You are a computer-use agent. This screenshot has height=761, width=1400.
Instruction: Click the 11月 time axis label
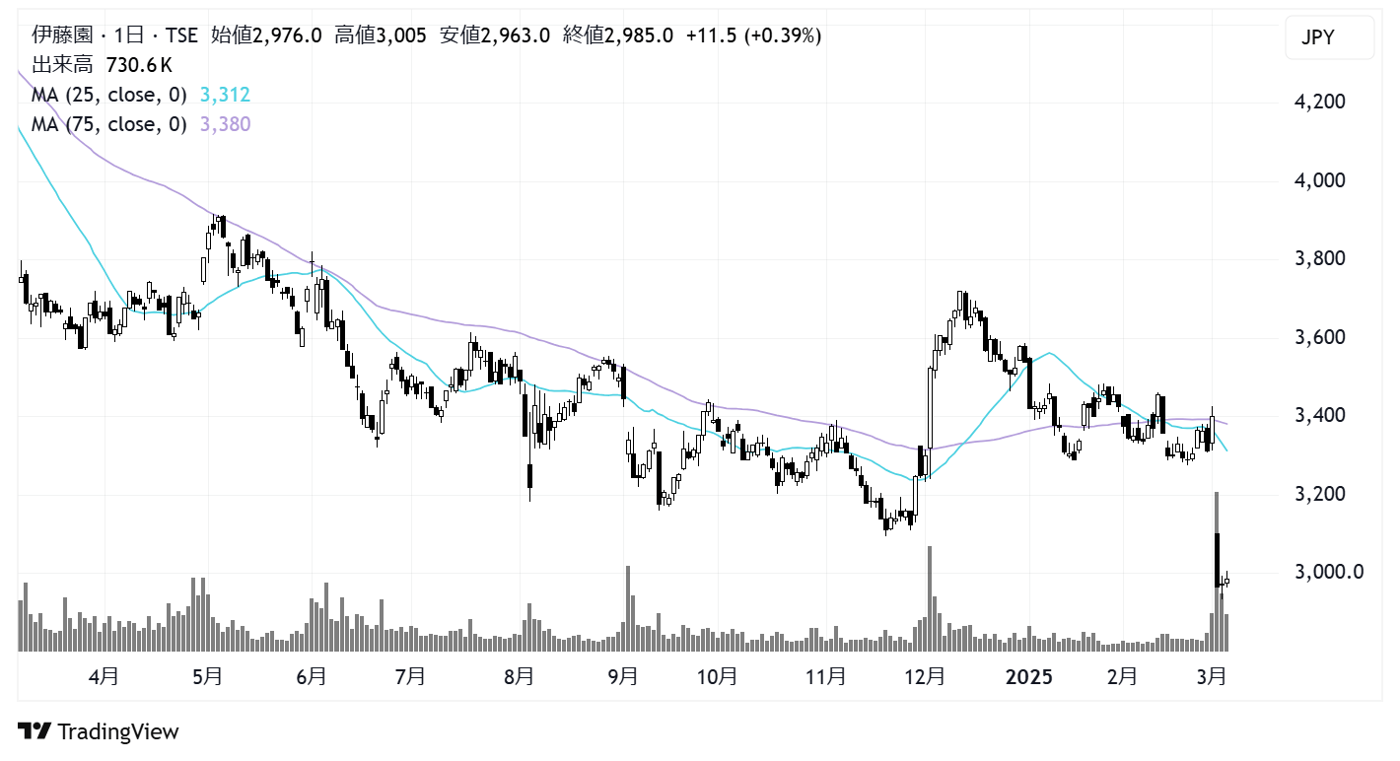(x=825, y=677)
